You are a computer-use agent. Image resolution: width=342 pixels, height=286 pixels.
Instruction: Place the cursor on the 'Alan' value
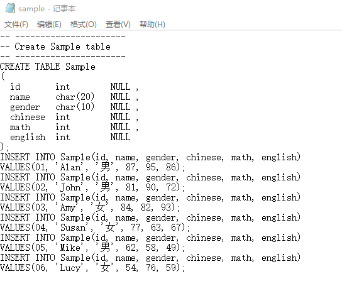tap(70, 167)
